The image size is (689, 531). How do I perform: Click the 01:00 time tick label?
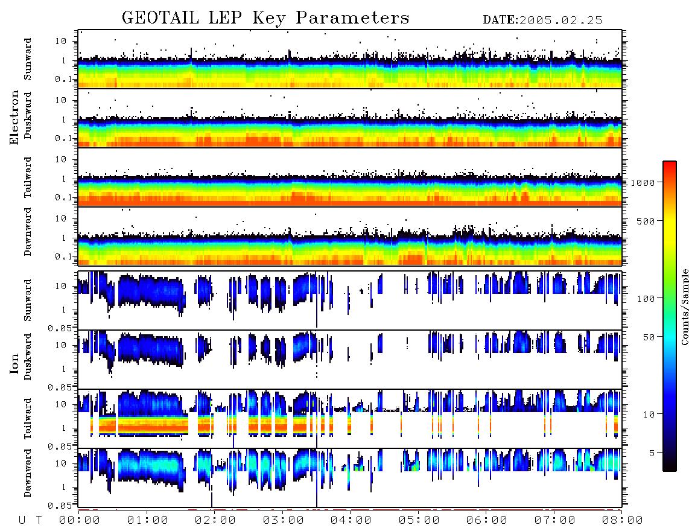pos(148,520)
